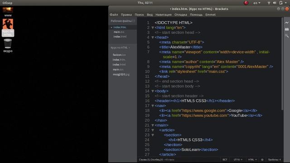290x163 pixels.
Task: Open the clock 'Thu, 02:11' in top bar
Action: tap(145, 3)
